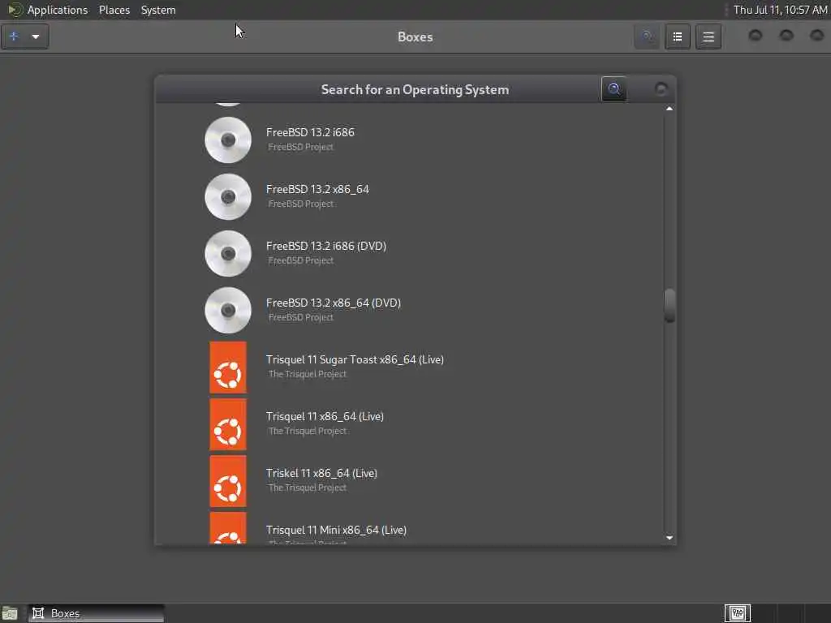Choose the Trisquel 11 x86_64 (Live) text
The width and height of the screenshot is (831, 623).
click(325, 416)
